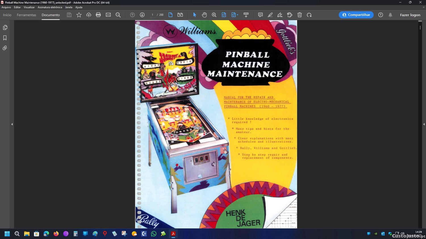Screen dimensions: 426x239
Task: Click the trash delete icon
Action: (300, 15)
